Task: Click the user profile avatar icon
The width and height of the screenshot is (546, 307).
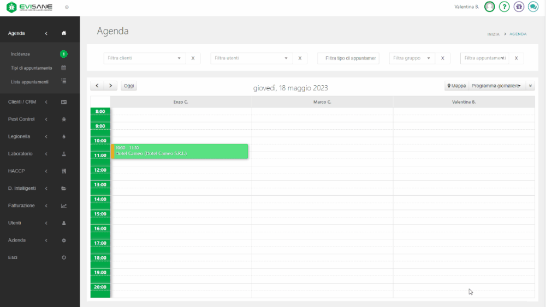Action: tap(490, 7)
